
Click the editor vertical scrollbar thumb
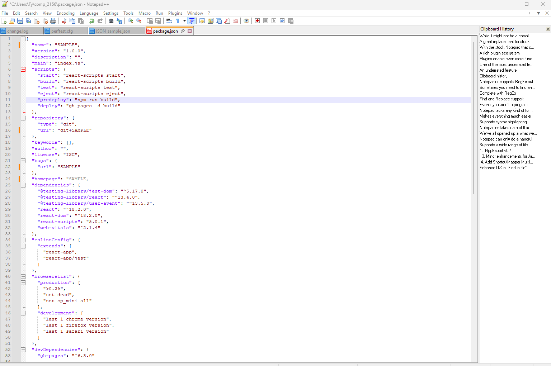pos(474,115)
